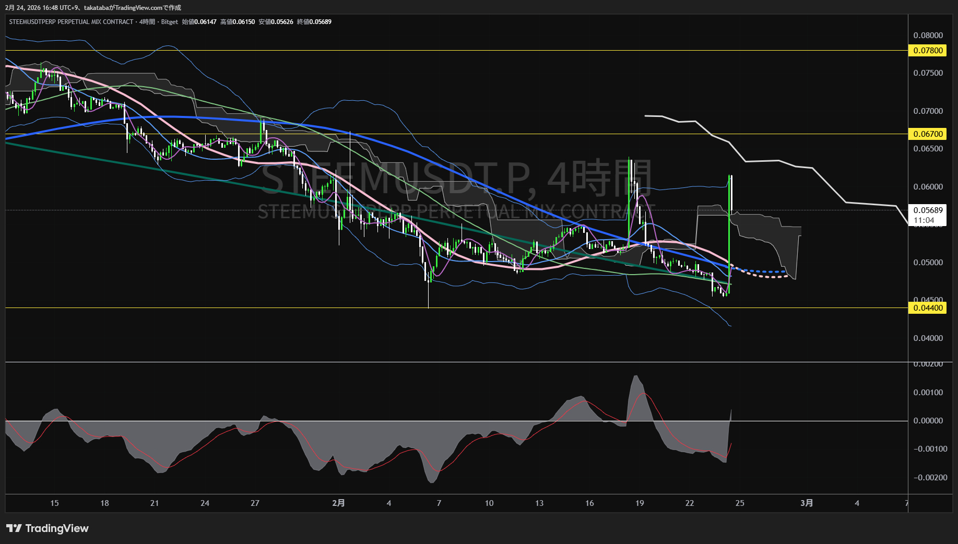This screenshot has width=958, height=544.
Task: Click the 0.06000 price axis label
Action: (928, 187)
